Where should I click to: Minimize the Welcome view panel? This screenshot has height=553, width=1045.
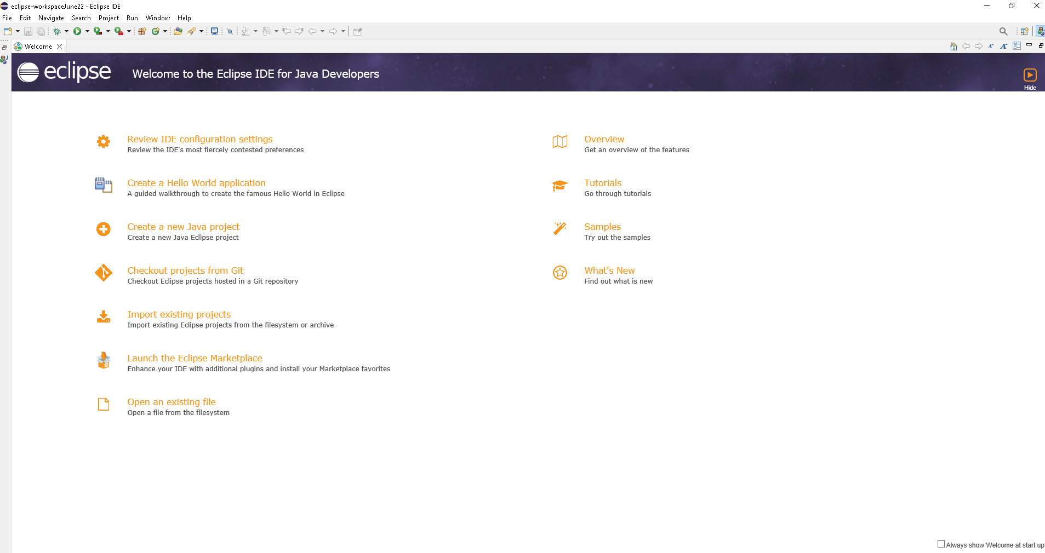(x=1029, y=45)
